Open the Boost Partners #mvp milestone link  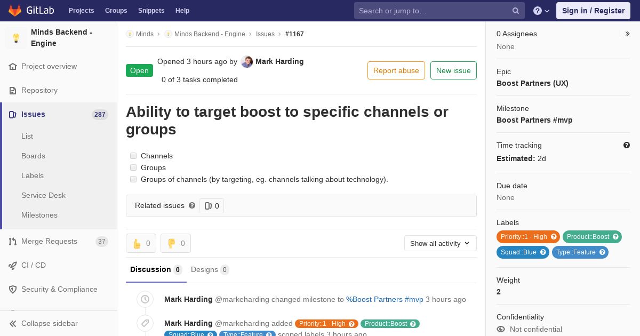534,120
